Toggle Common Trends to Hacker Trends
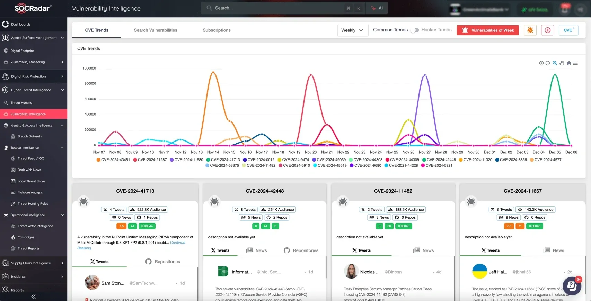The width and height of the screenshot is (591, 301). [x=414, y=30]
